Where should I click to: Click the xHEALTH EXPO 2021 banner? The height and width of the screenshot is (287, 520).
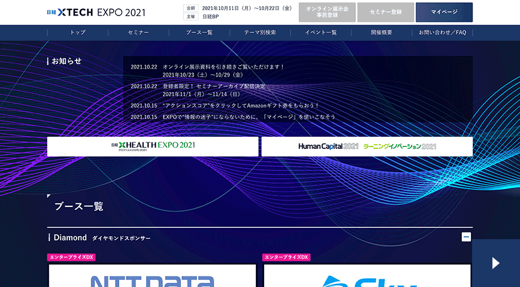[x=153, y=146]
